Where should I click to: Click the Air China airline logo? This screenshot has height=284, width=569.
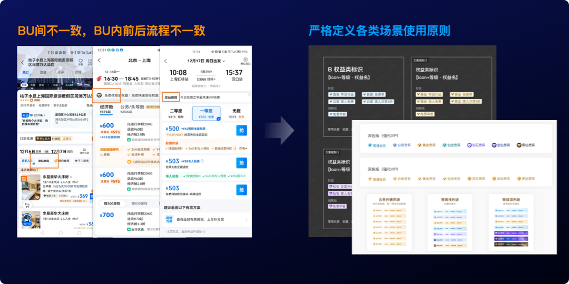coord(99,79)
